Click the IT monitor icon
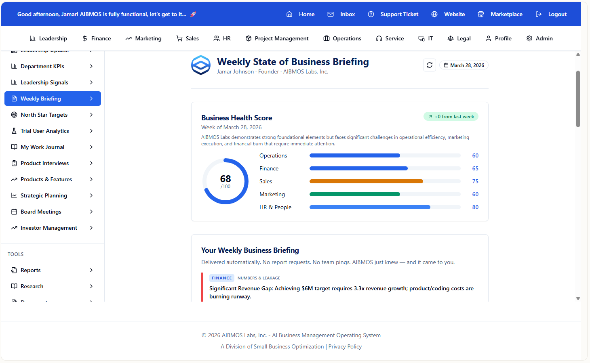Screen dimensions: 590x363 pyautogui.click(x=421, y=38)
